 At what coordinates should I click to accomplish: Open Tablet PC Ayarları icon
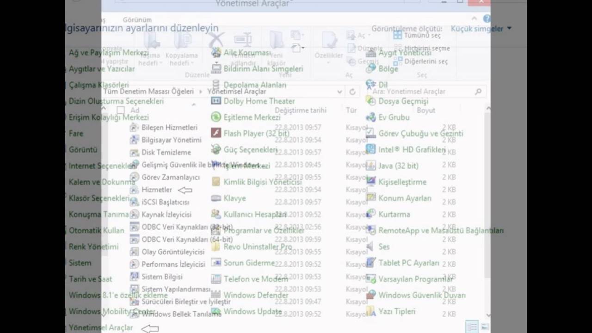coord(370,263)
